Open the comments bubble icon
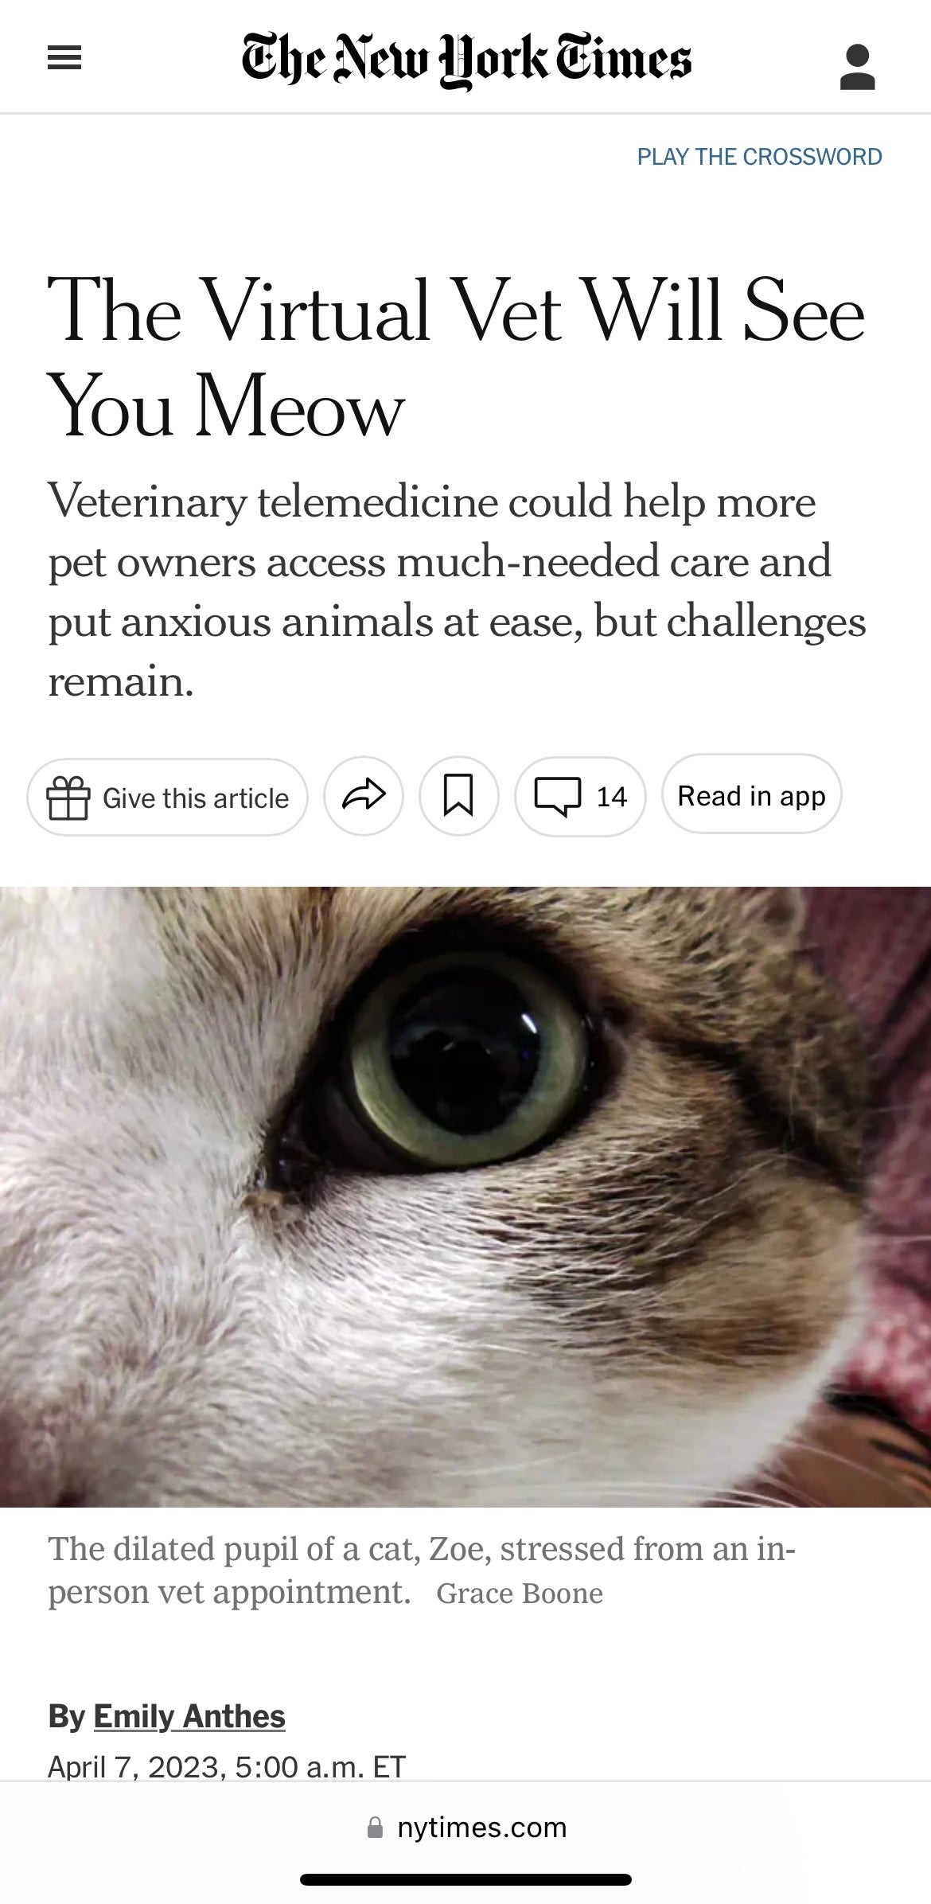Image resolution: width=931 pixels, height=1904 pixels. tap(557, 797)
